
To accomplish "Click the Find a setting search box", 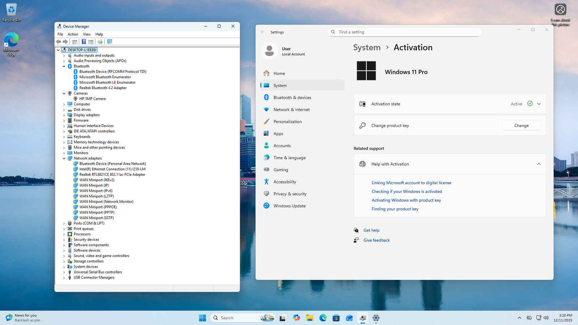I will pyautogui.click(x=405, y=32).
